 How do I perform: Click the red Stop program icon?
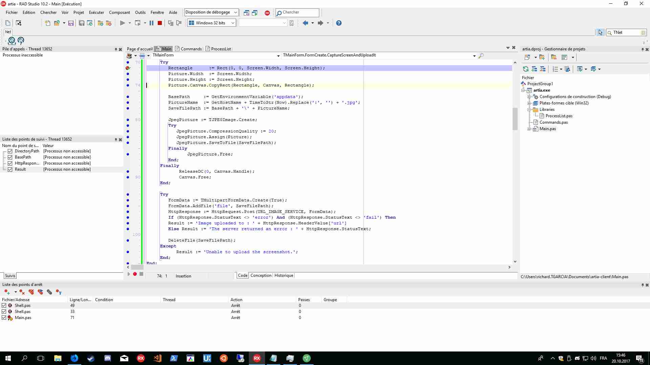pyautogui.click(x=160, y=23)
